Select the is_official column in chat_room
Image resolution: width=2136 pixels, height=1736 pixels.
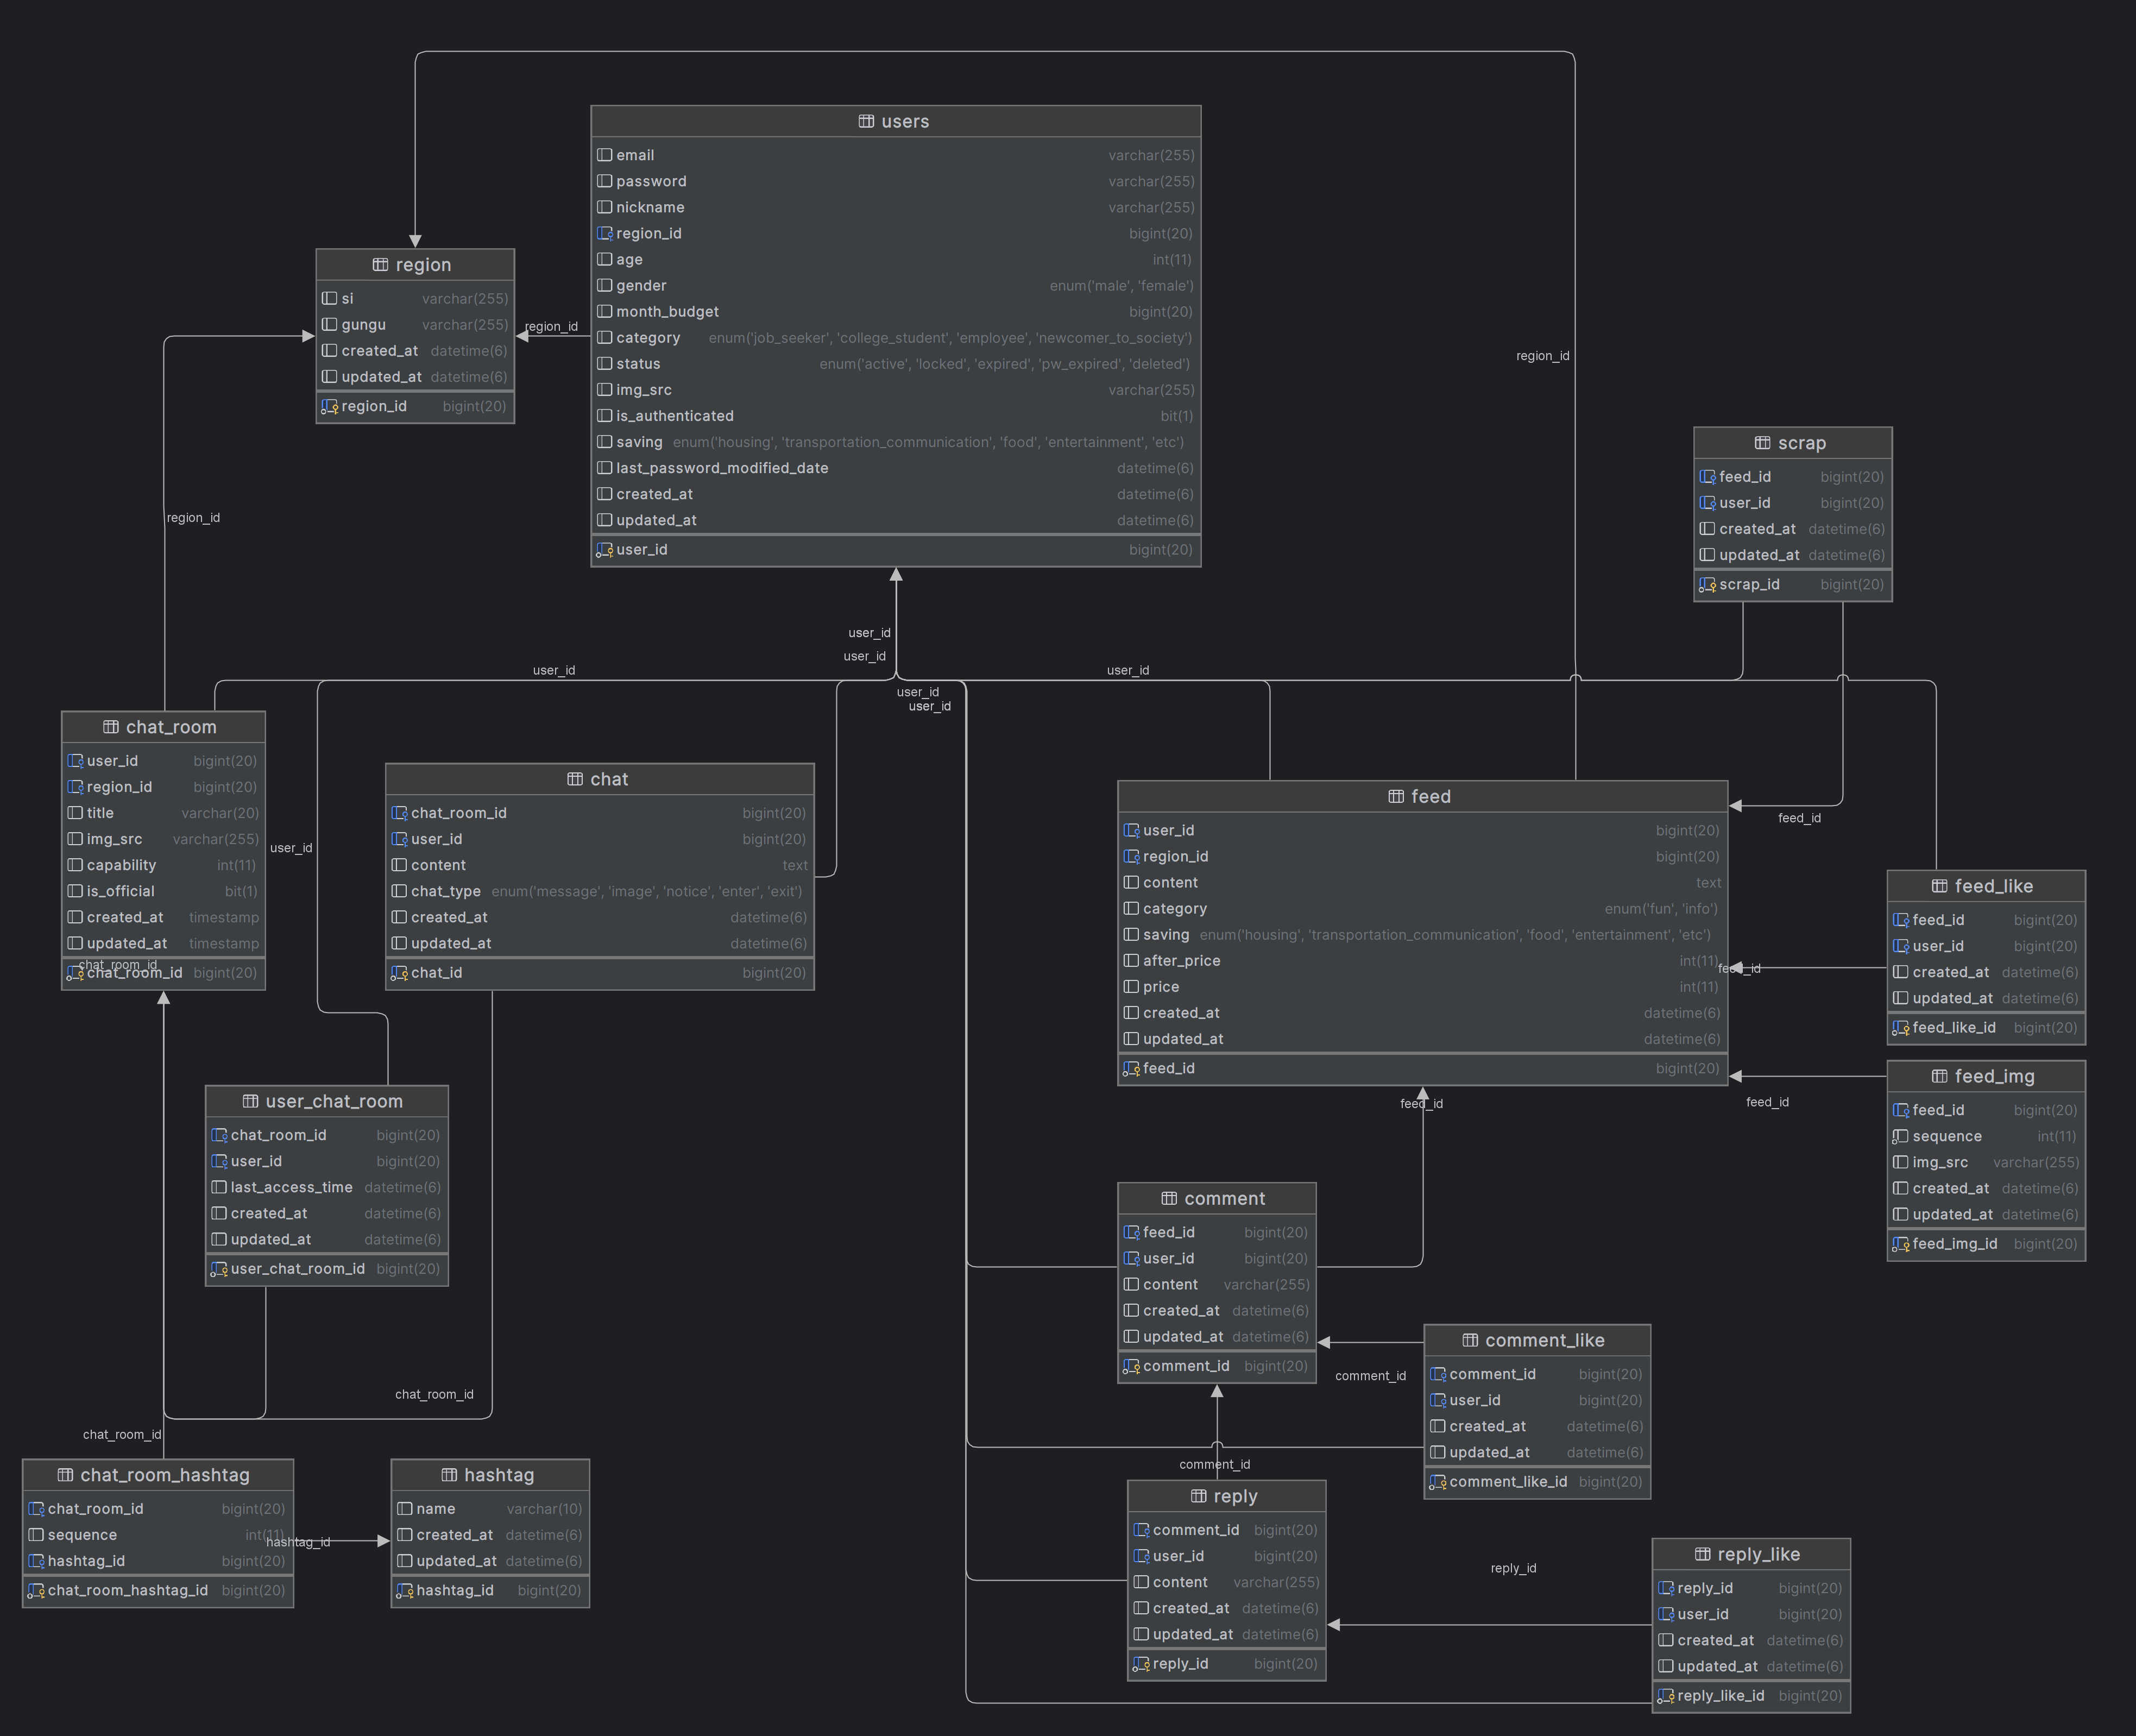(x=163, y=891)
